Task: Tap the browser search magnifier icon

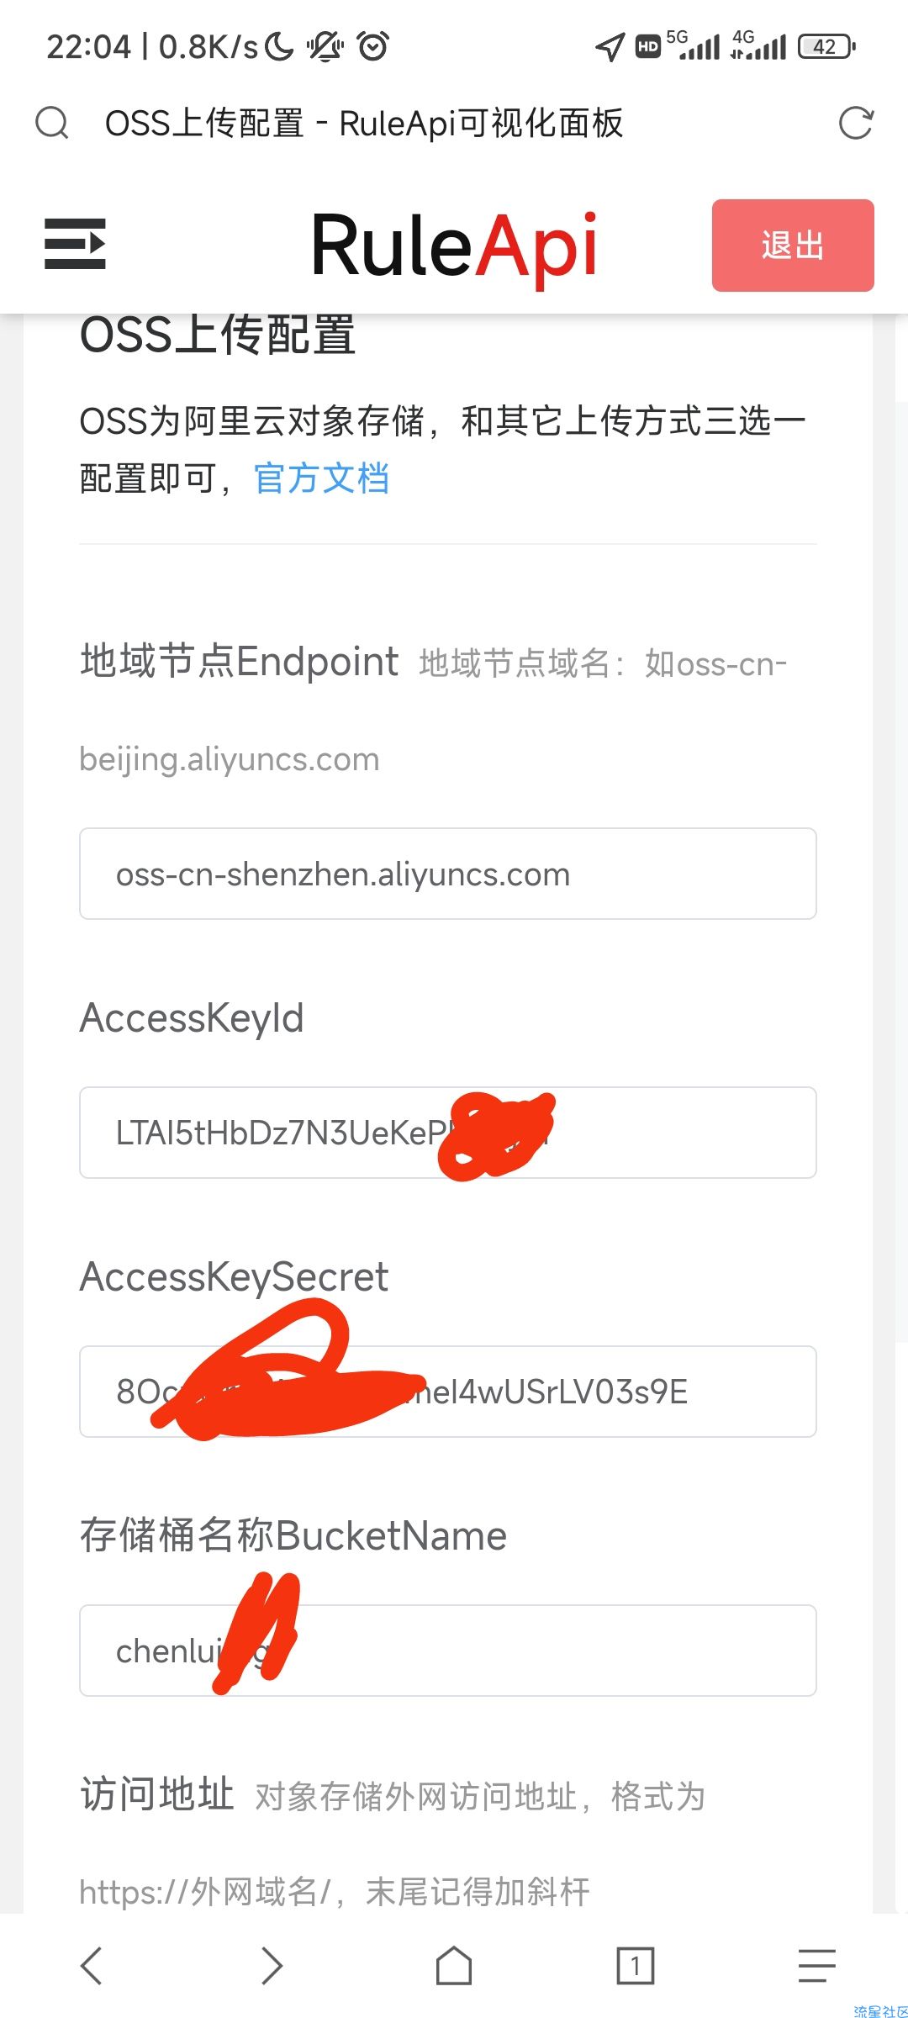Action: coord(52,123)
